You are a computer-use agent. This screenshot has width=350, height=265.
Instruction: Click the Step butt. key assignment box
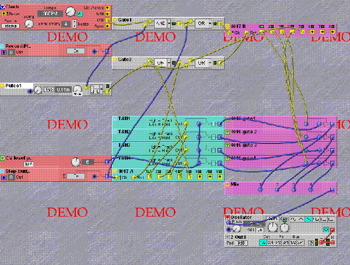[11, 178]
